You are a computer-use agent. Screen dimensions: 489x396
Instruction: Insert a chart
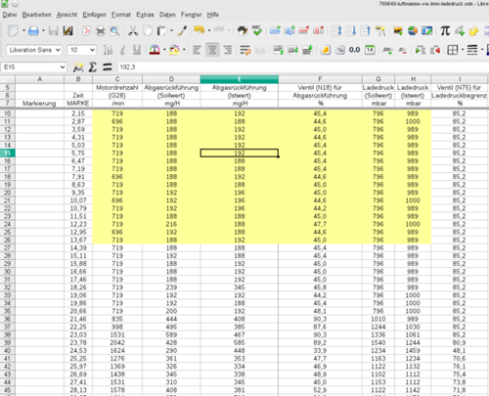coord(413,31)
